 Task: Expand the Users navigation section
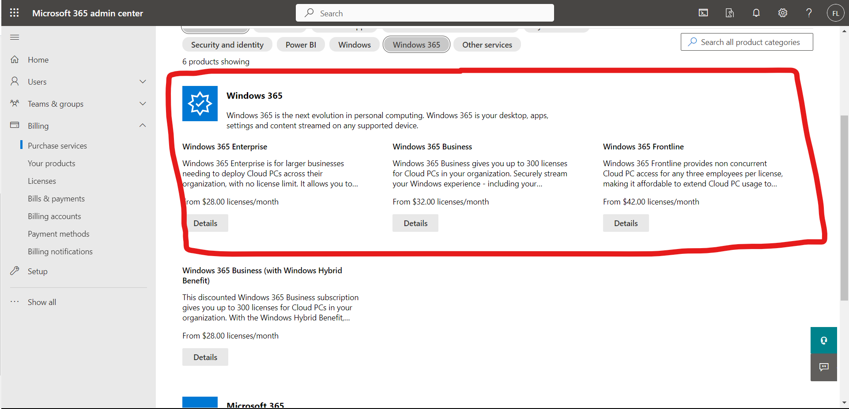[142, 82]
